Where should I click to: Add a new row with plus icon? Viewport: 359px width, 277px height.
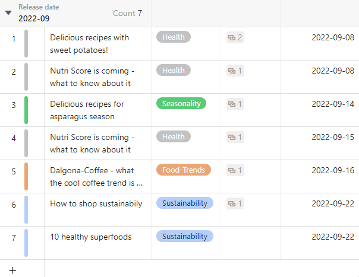coord(12,270)
